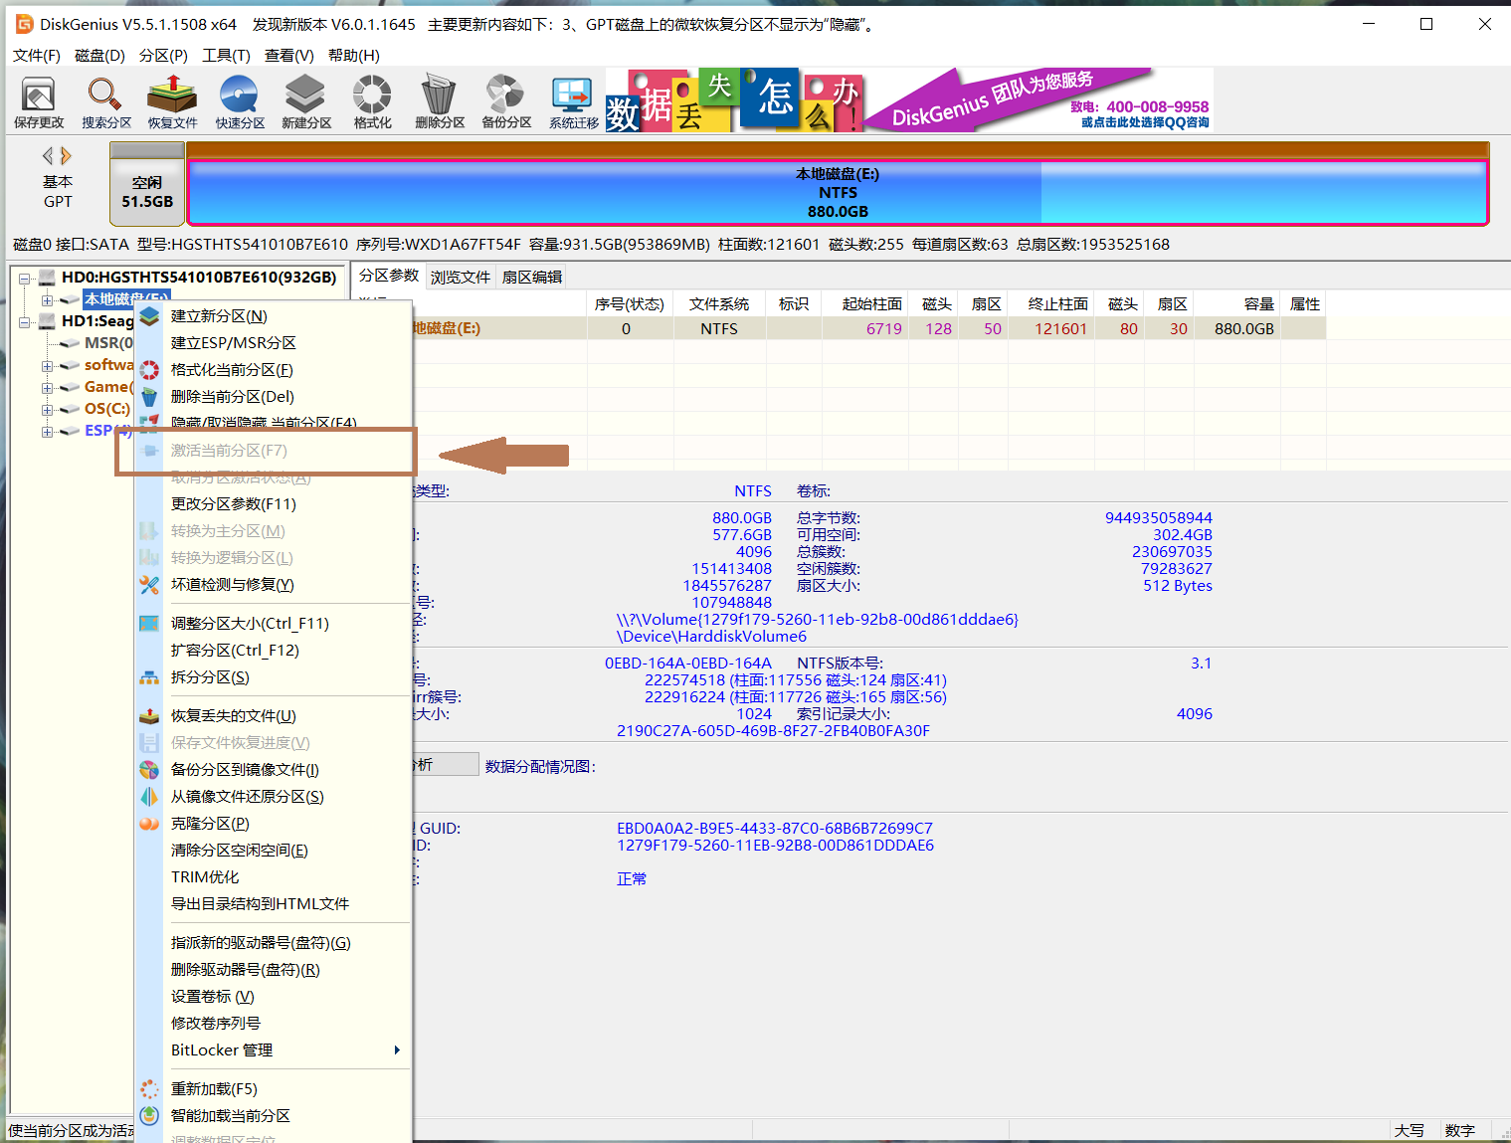
Task: Choose 建立新分区(N) from context menu
Action: [219, 316]
